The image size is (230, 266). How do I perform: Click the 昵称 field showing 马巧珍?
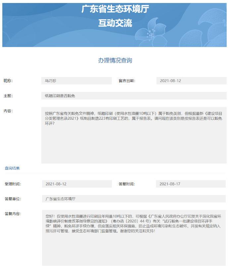[x=77, y=81]
